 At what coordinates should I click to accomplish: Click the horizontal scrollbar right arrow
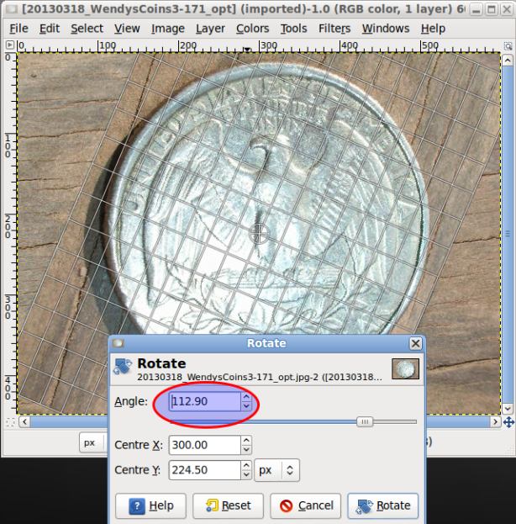pyautogui.click(x=495, y=421)
